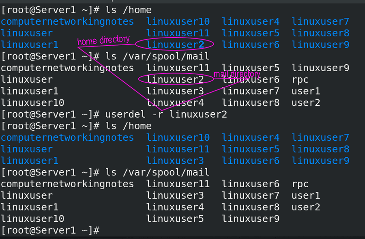Click rpc in the bottom mail listing
This screenshot has height=239, width=365.
coord(300,184)
